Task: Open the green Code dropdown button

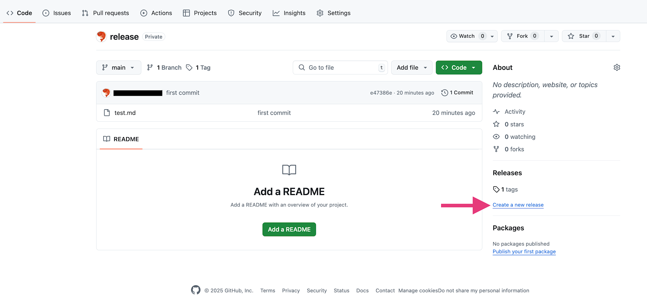Action: (x=459, y=68)
